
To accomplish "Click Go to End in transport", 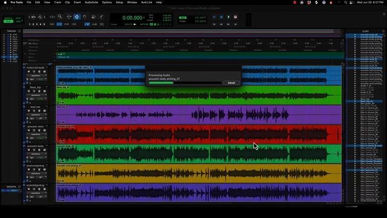I will (235, 24).
